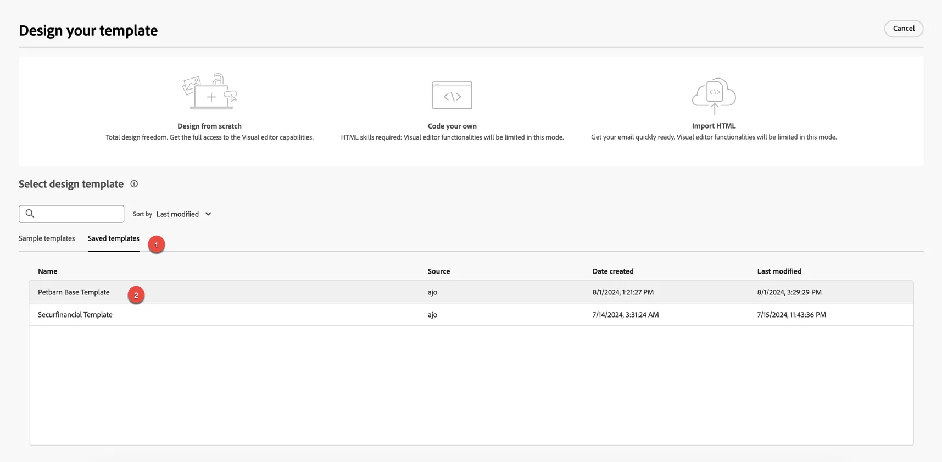The image size is (942, 462).
Task: Click the 7/14/2024, 3:31:24 AM date cell
Action: [x=626, y=315]
